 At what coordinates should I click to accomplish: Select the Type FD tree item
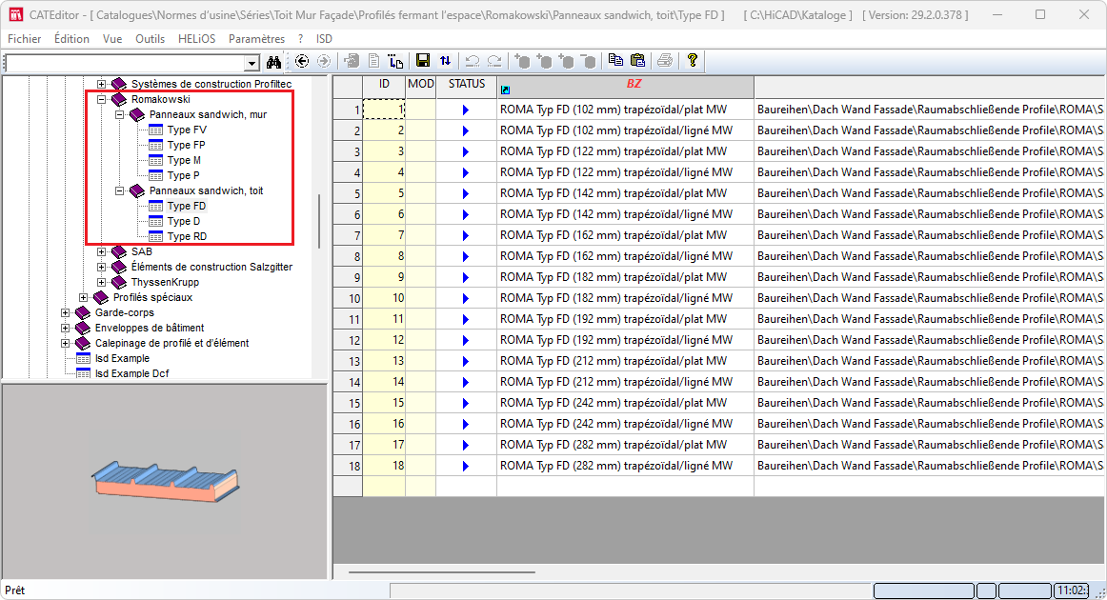pos(187,206)
